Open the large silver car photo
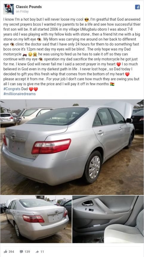 (72, 147)
